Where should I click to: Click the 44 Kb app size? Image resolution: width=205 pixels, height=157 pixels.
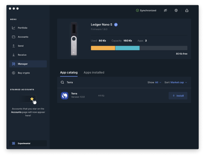pyautogui.click(x=101, y=96)
